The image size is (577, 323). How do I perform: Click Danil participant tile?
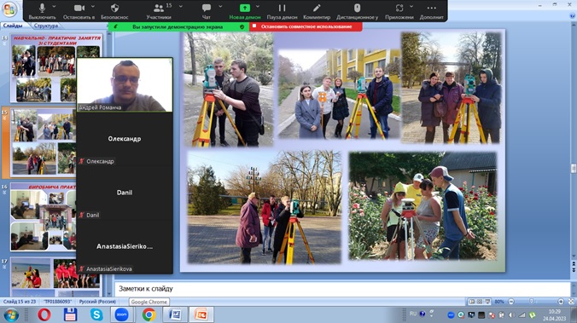point(125,193)
